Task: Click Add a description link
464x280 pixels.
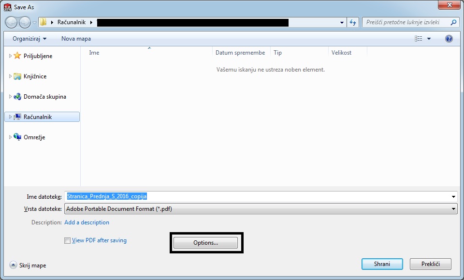Action: point(87,222)
